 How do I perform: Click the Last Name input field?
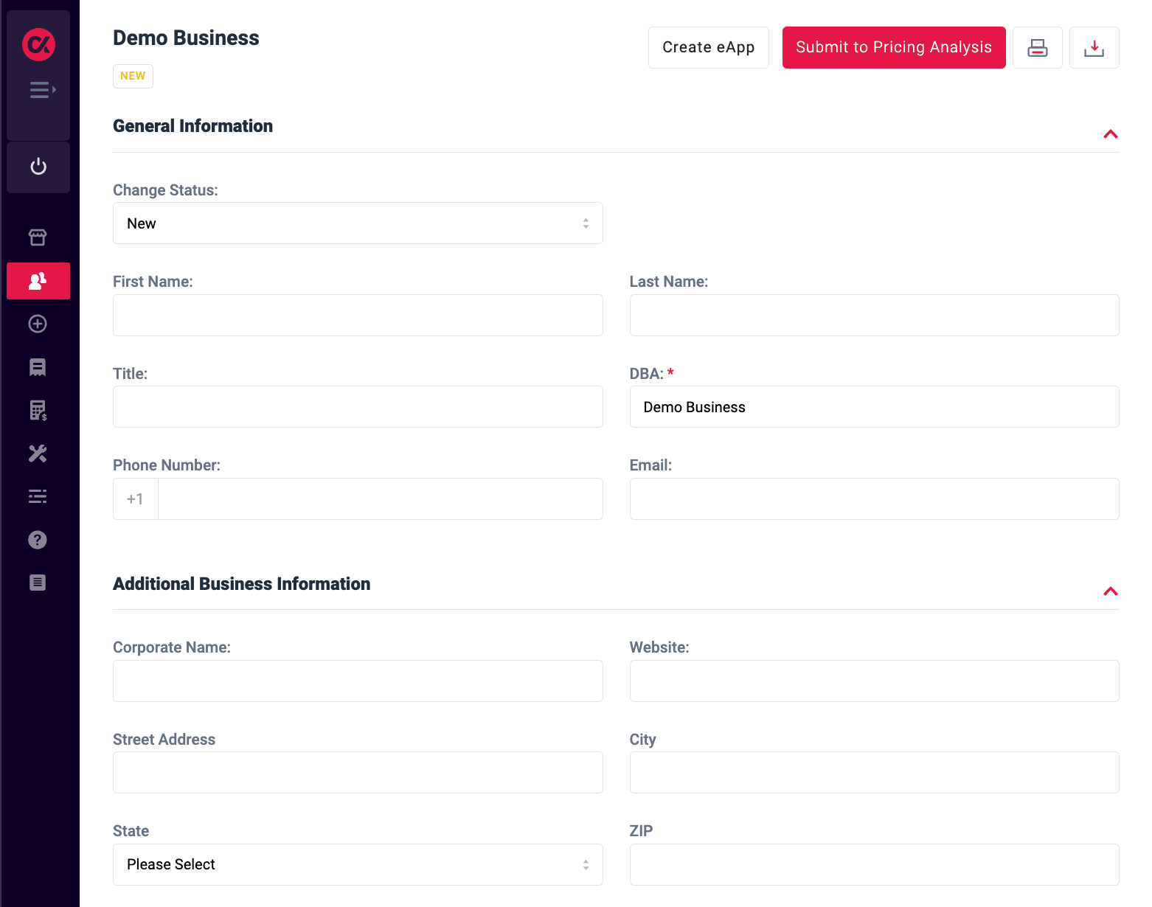(x=875, y=316)
